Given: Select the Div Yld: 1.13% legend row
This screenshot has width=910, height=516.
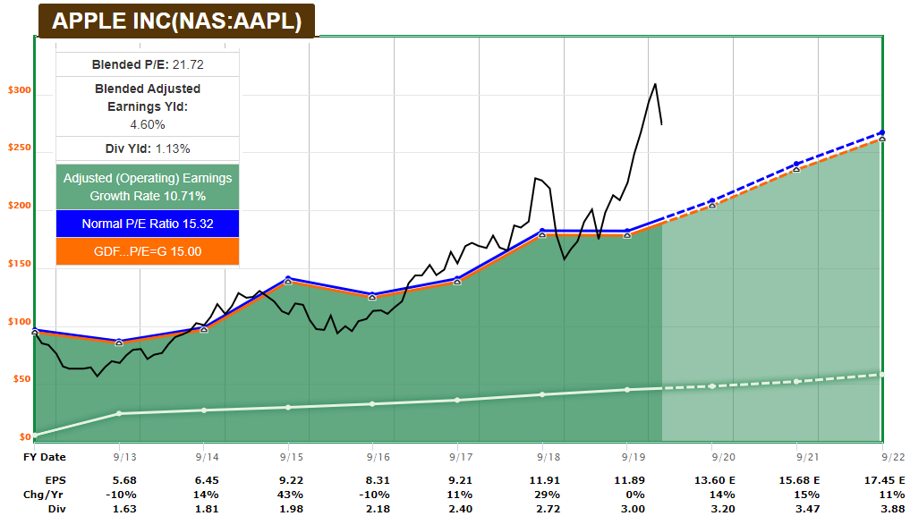Looking at the screenshot, I should [148, 148].
